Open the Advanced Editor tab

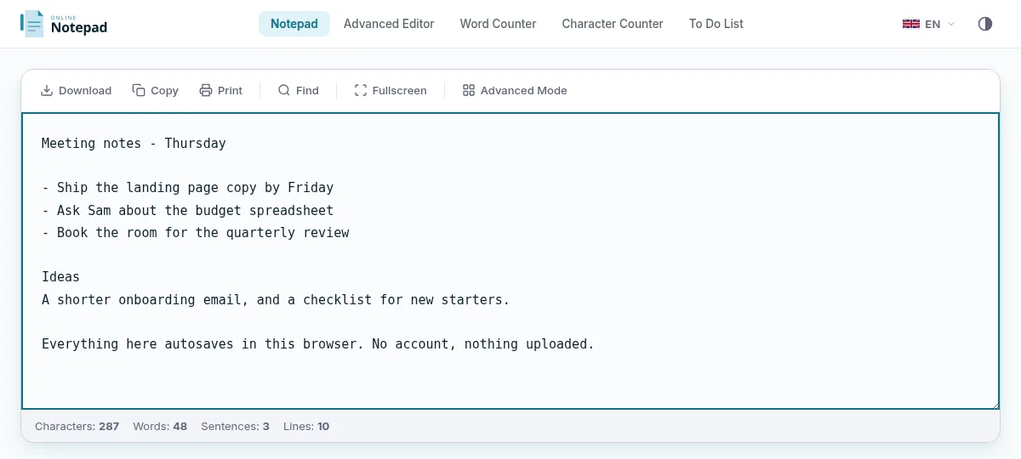click(389, 24)
